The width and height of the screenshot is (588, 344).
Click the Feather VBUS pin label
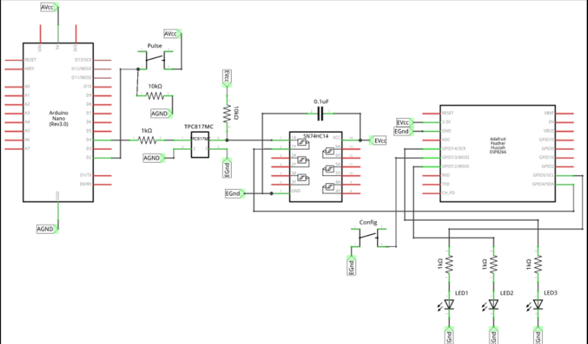[x=549, y=131]
